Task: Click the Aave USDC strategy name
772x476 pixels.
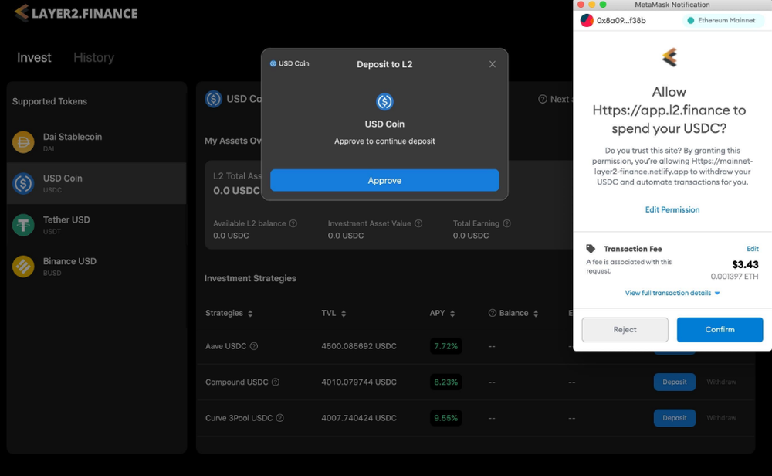Action: pyautogui.click(x=225, y=346)
